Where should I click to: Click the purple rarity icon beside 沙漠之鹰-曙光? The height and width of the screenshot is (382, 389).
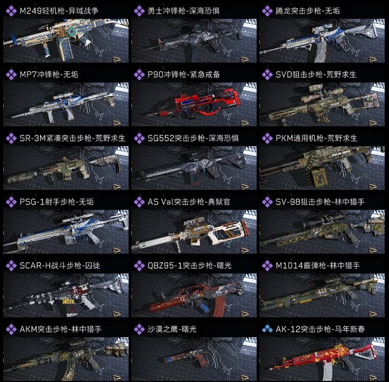coord(139,329)
